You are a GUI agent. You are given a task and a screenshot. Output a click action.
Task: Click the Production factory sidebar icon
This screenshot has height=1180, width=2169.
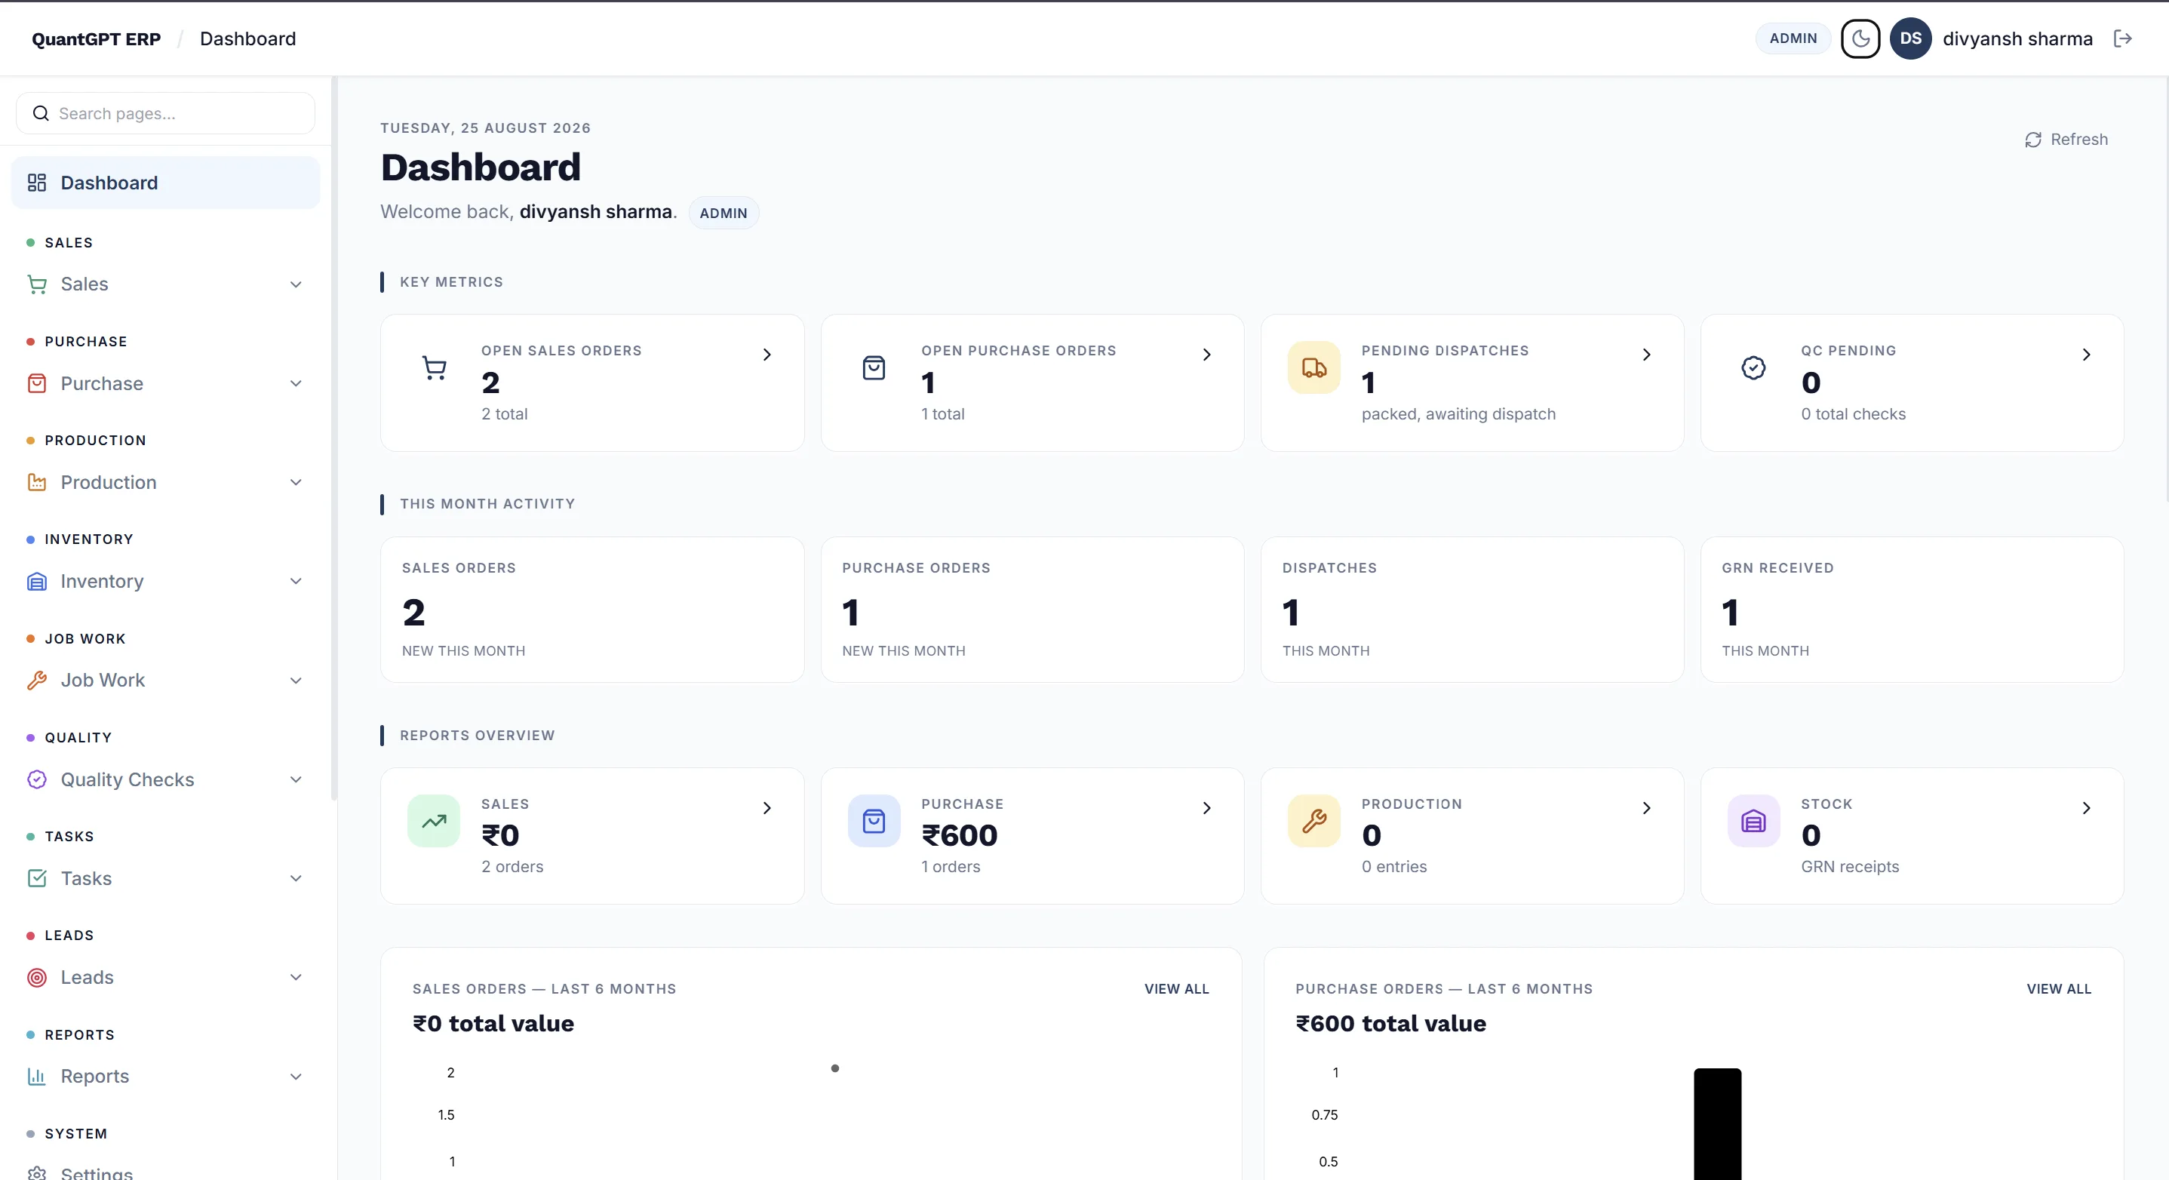(37, 483)
